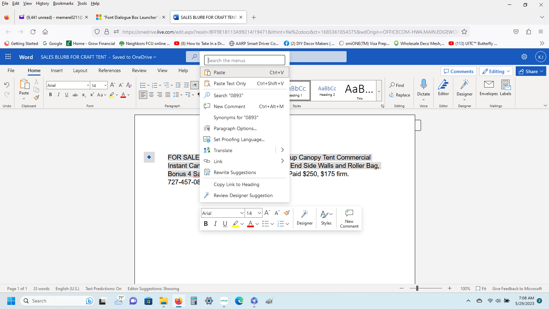This screenshot has height=309, width=549.
Task: Turn off Text Predictions in the status bar
Action: 103,288
